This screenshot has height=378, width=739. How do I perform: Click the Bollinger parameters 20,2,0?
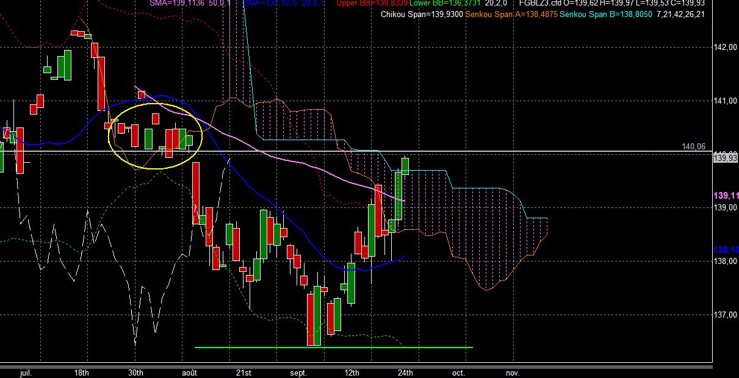496,3
